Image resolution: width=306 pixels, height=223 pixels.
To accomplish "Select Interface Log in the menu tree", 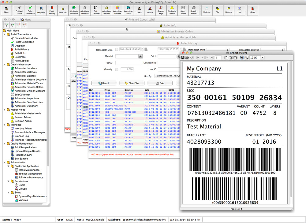I will tap(22, 136).
